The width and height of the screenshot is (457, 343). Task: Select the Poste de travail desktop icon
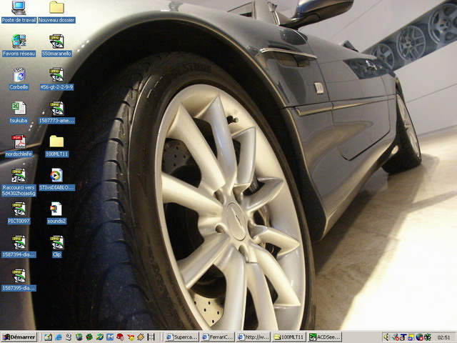(x=19, y=12)
